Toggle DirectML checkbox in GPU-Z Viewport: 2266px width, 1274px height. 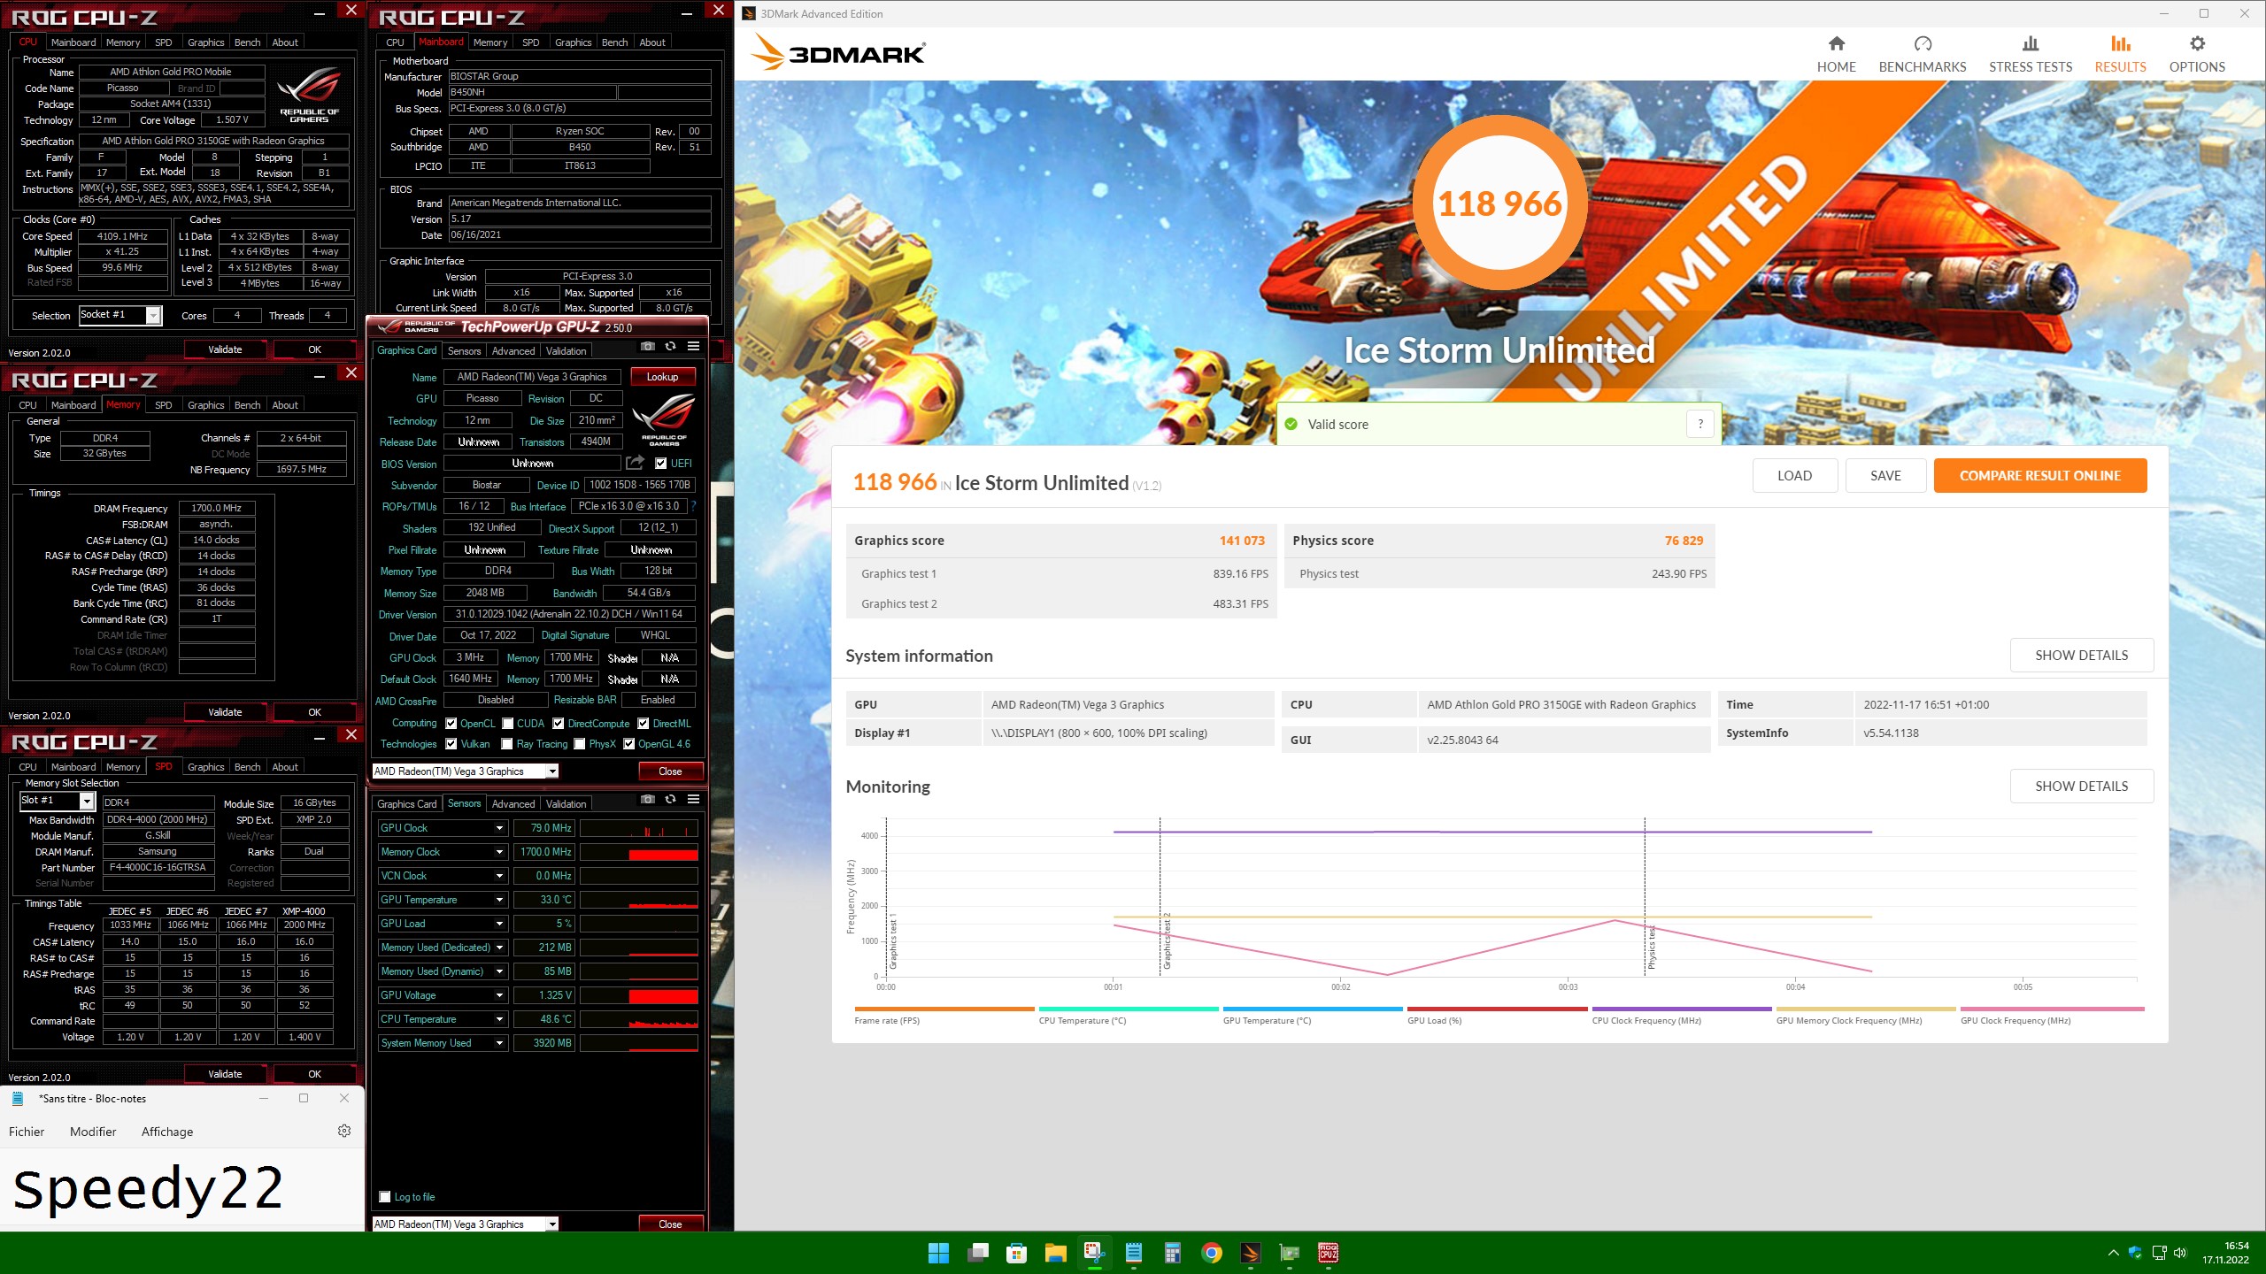coord(644,723)
